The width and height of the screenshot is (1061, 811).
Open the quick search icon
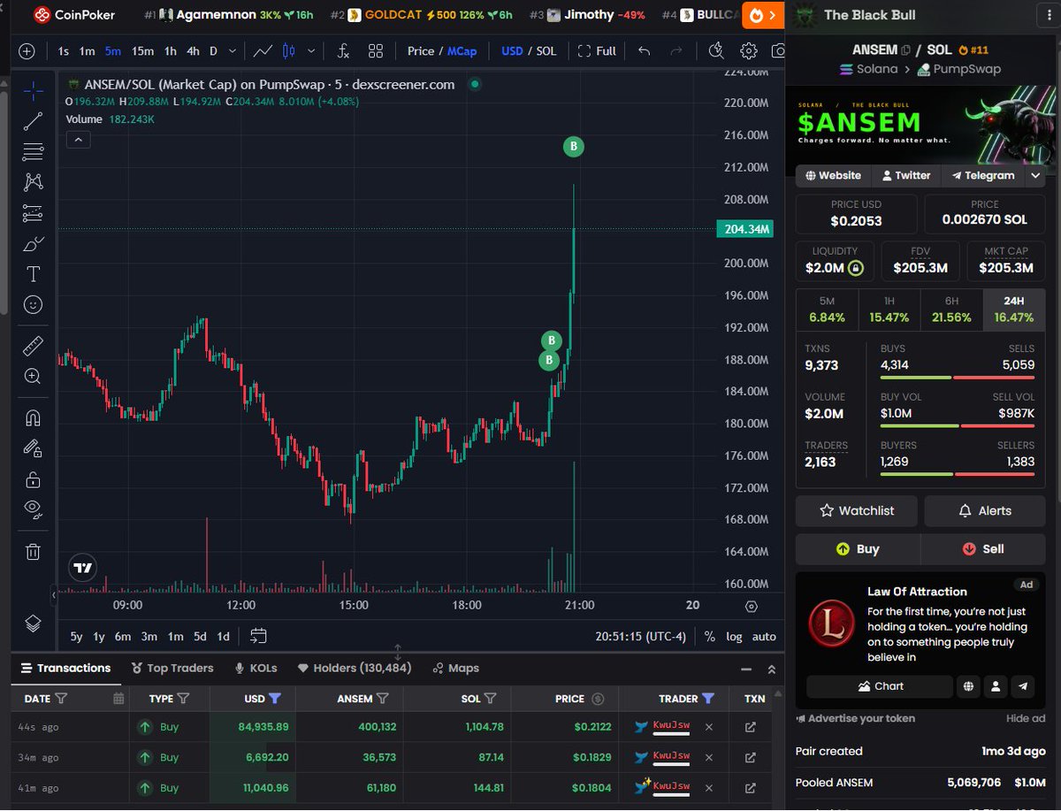tap(717, 51)
